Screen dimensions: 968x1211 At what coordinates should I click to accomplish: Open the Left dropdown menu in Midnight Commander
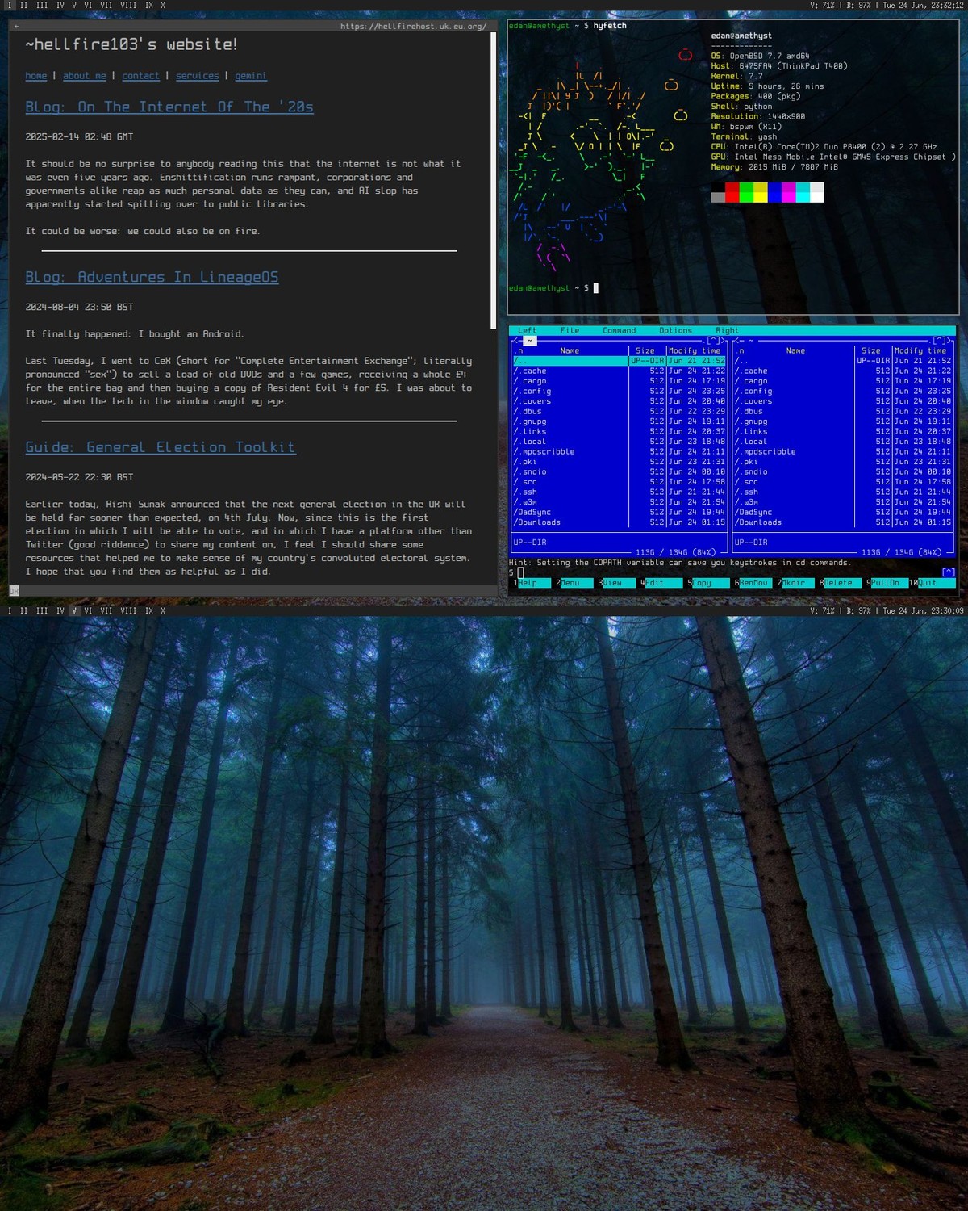tap(527, 330)
